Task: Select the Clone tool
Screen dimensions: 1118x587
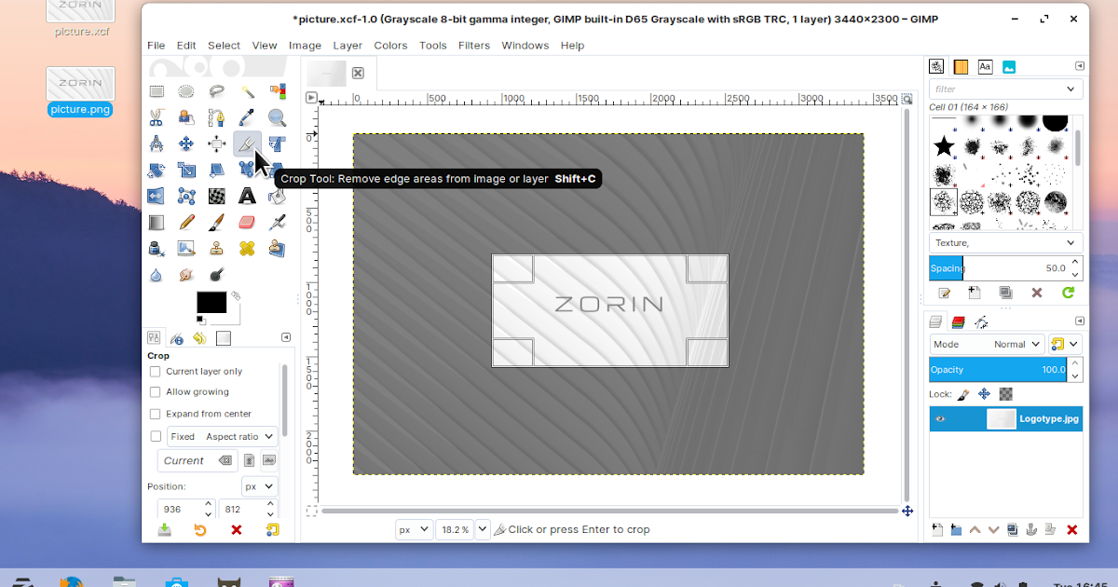Action: click(216, 248)
